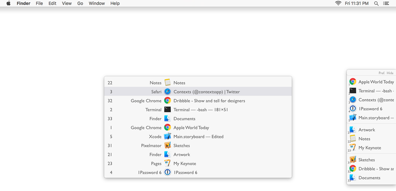The width and height of the screenshot is (396, 191).
Task: Open the View menu
Action: 67,3
